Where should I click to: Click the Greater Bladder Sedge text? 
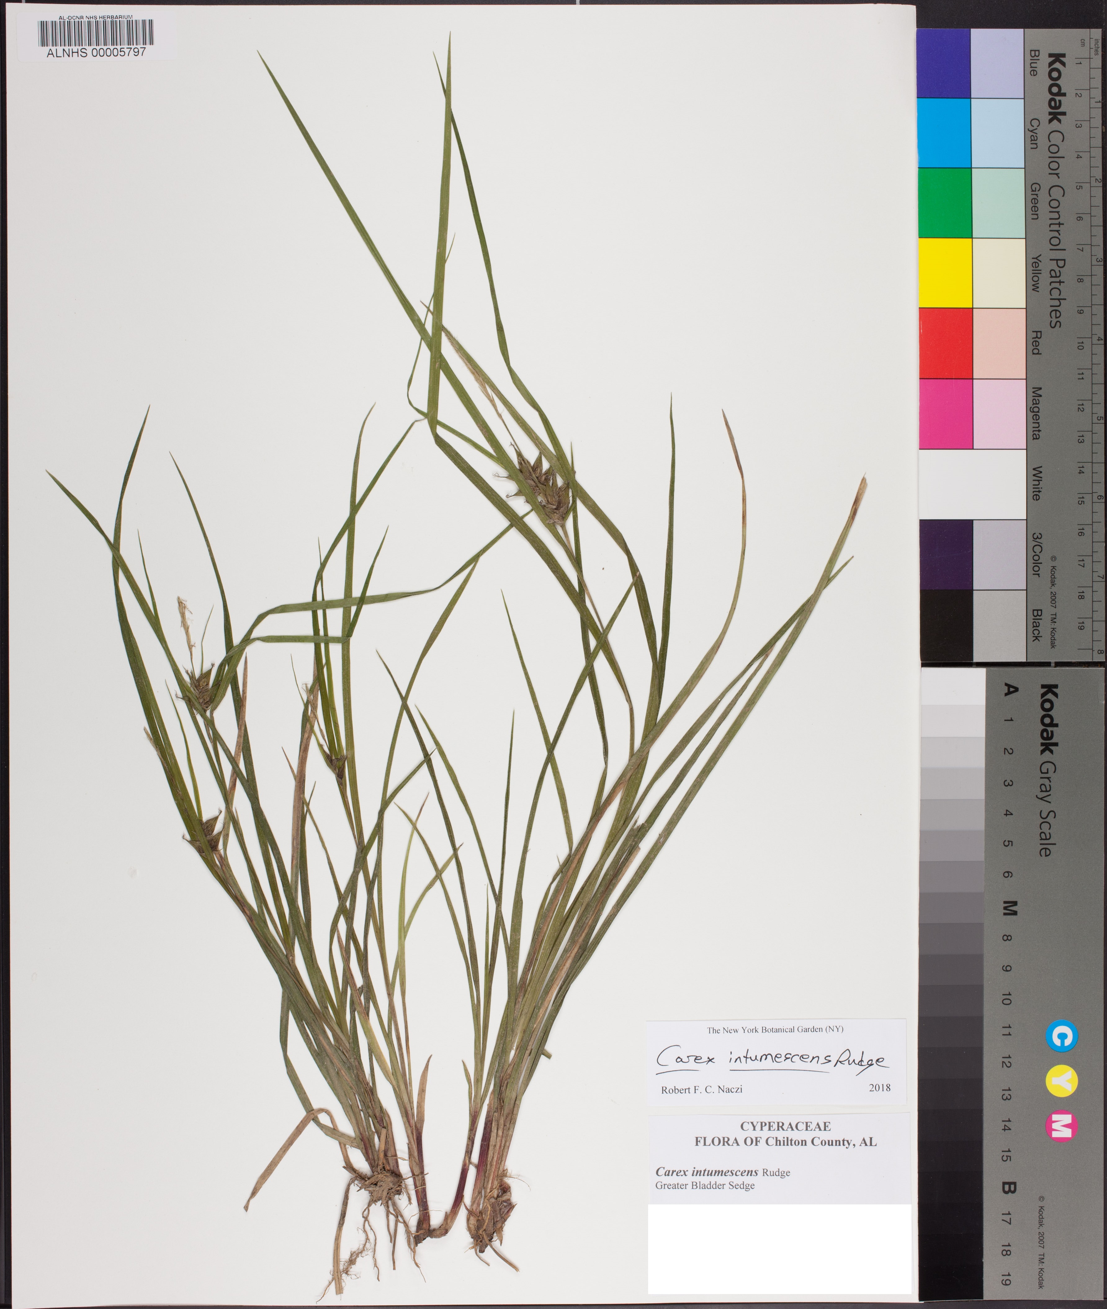pos(705,1185)
